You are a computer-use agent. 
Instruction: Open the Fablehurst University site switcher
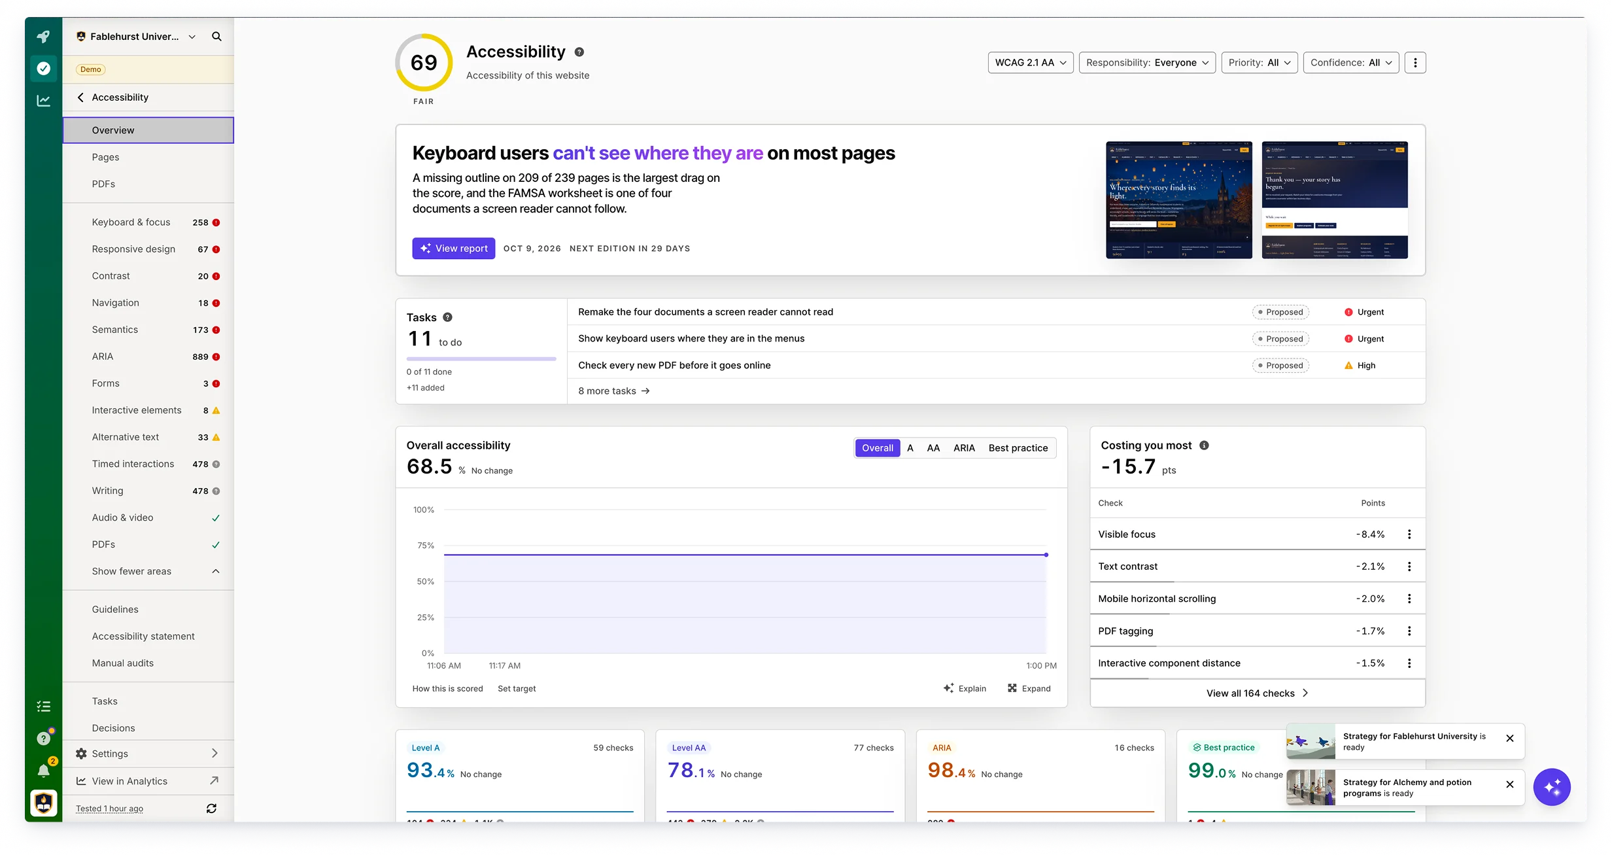[135, 37]
